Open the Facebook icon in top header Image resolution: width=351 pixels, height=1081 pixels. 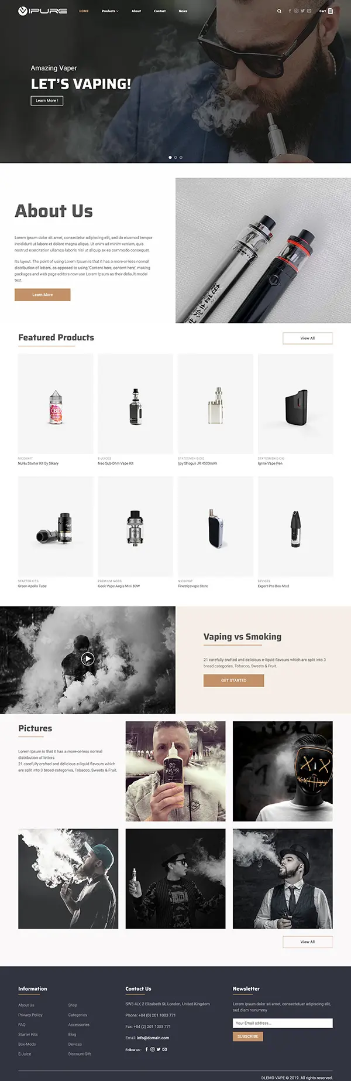pyautogui.click(x=290, y=11)
